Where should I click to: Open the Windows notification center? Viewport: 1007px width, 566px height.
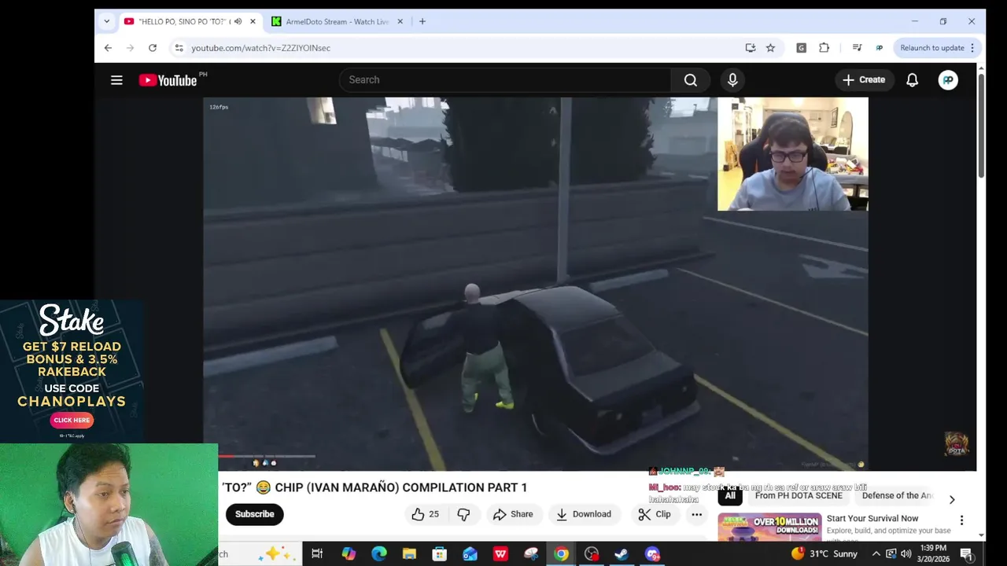click(966, 554)
